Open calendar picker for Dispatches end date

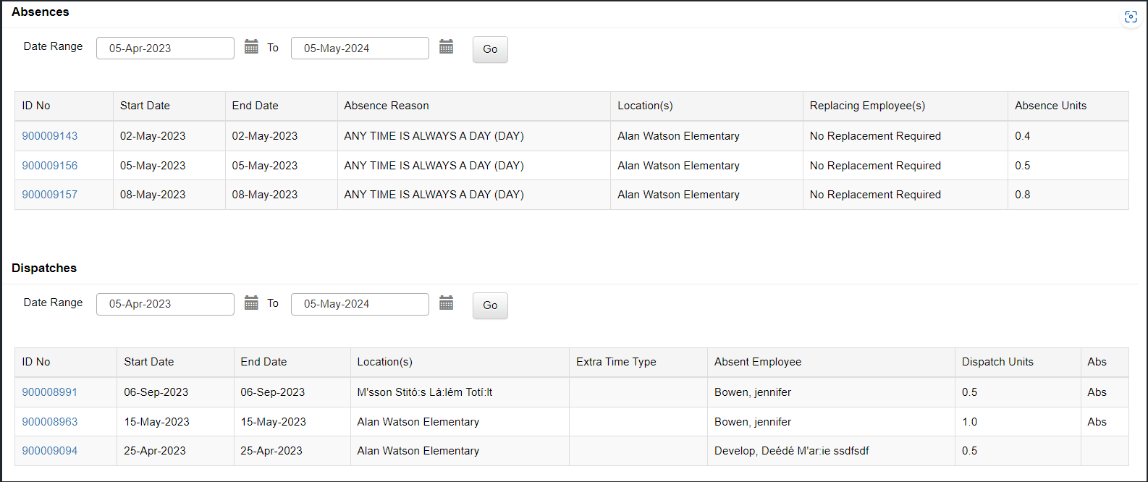coord(446,303)
